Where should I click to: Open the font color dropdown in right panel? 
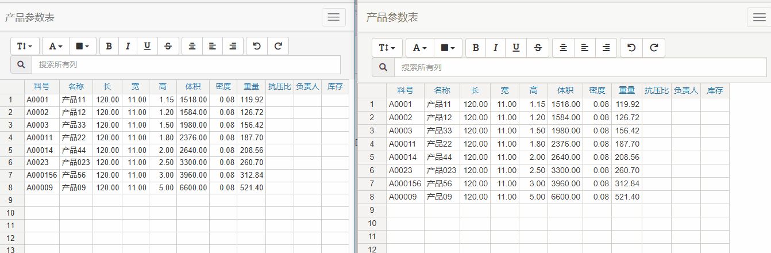(420, 48)
